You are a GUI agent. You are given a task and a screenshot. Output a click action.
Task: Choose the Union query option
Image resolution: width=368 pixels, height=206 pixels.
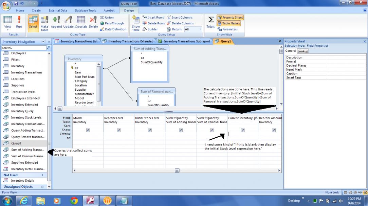click(107, 18)
